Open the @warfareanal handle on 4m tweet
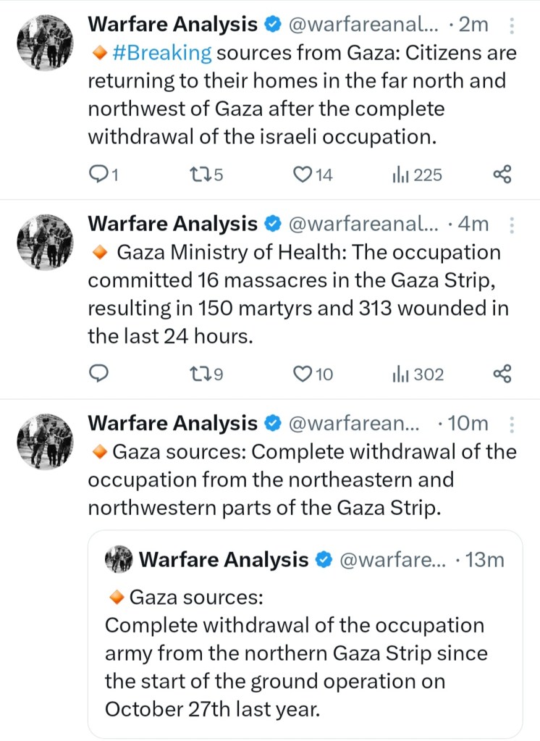The width and height of the screenshot is (540, 741). pos(363,224)
